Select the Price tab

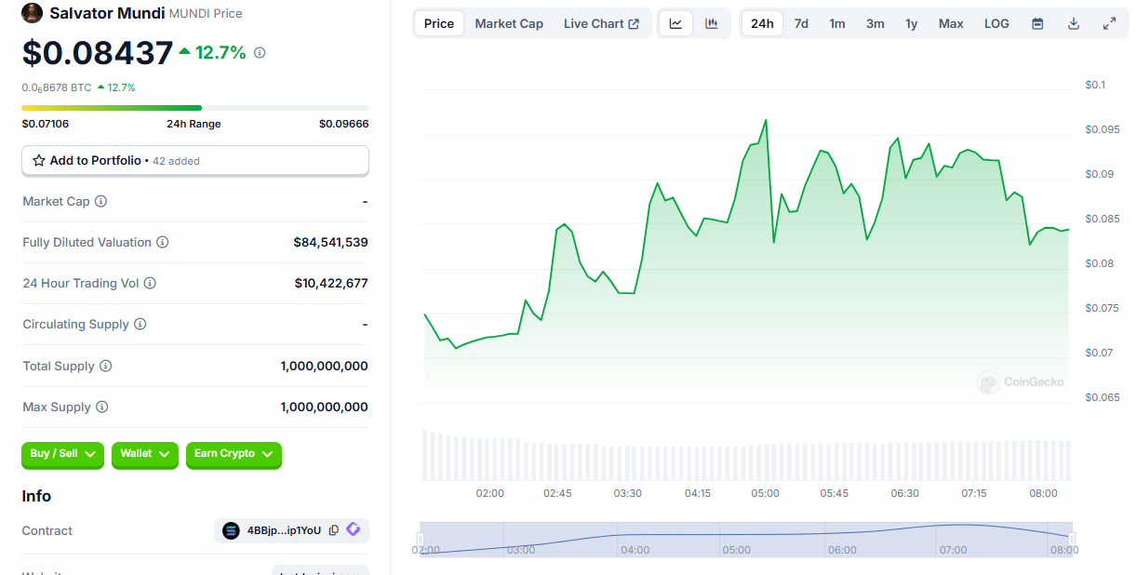click(x=439, y=23)
